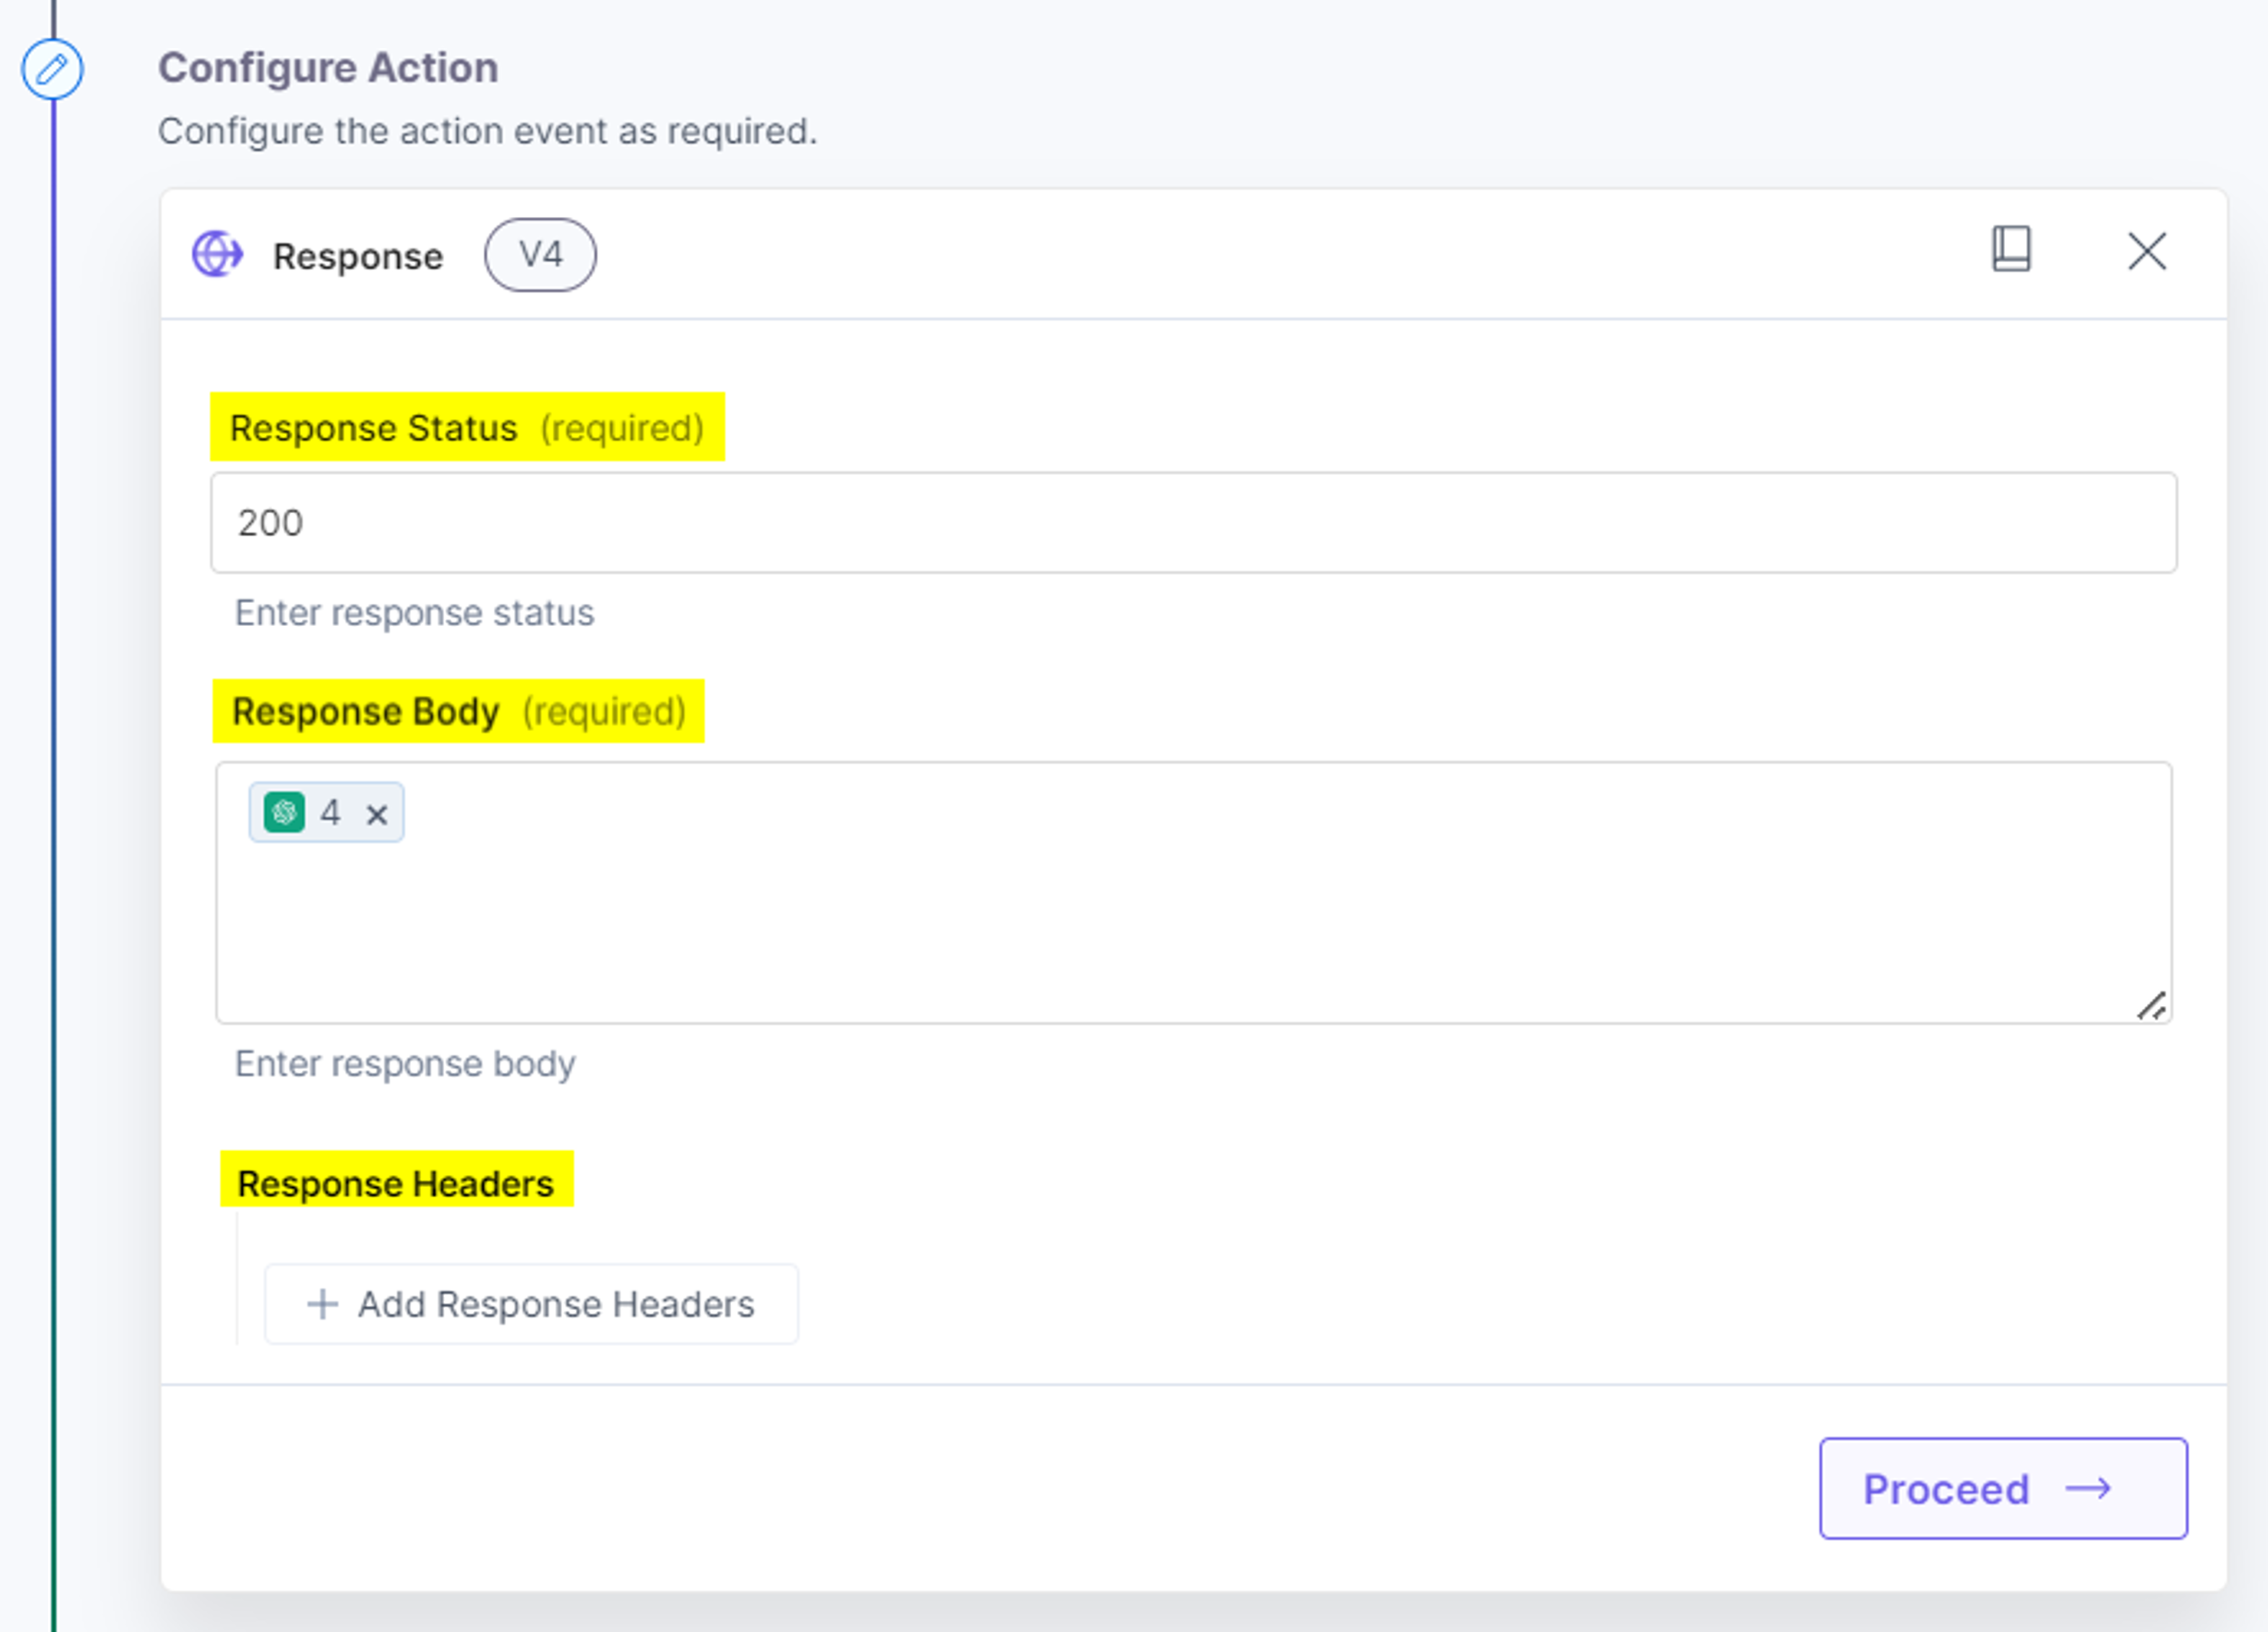Click the Response Headers label
Image resolution: width=2268 pixels, height=1632 pixels.
click(x=396, y=1183)
